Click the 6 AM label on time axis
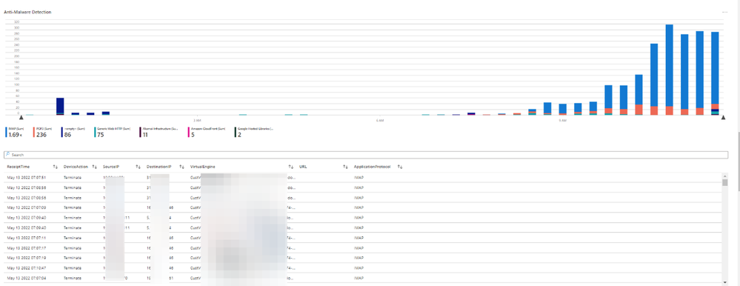The image size is (740, 286). coord(379,121)
